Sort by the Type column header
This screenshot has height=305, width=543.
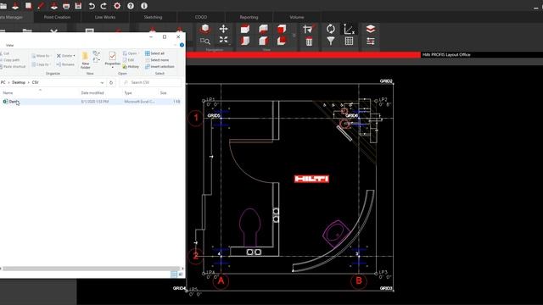pos(128,93)
